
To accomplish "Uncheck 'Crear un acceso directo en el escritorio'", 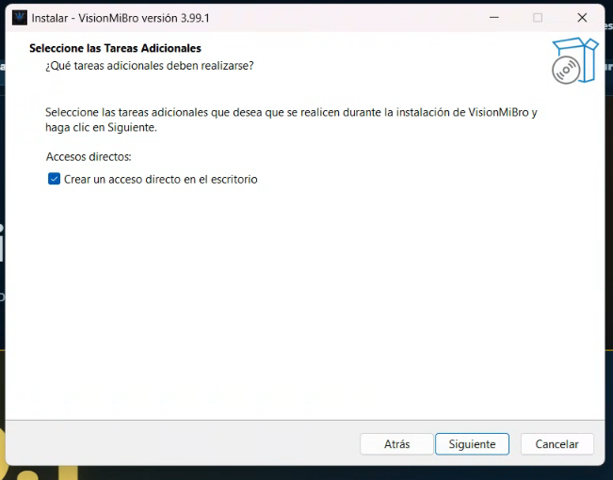I will (54, 179).
